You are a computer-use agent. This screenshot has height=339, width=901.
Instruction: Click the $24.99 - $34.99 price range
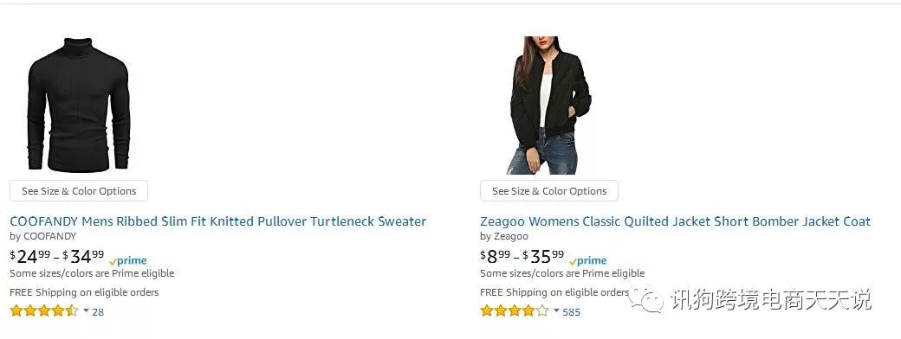pyautogui.click(x=57, y=256)
